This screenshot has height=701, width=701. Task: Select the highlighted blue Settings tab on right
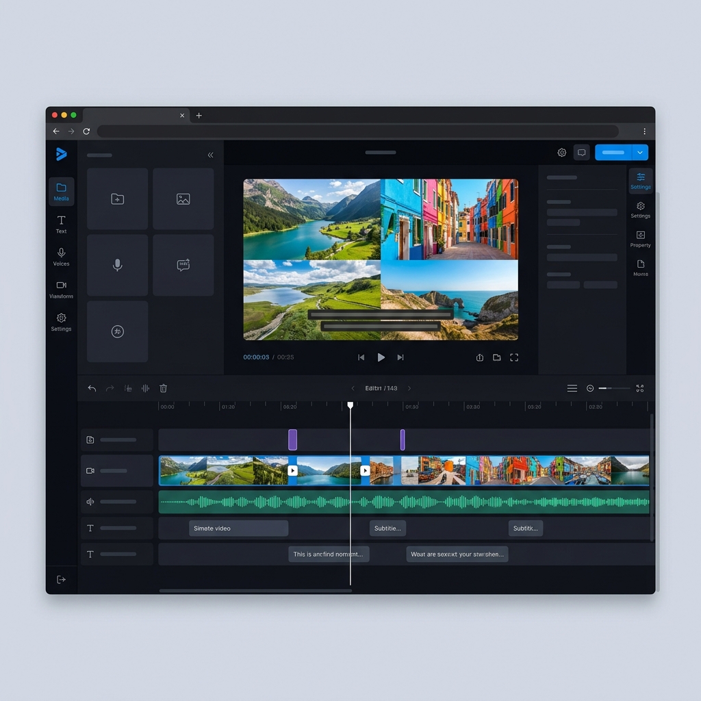tap(641, 181)
